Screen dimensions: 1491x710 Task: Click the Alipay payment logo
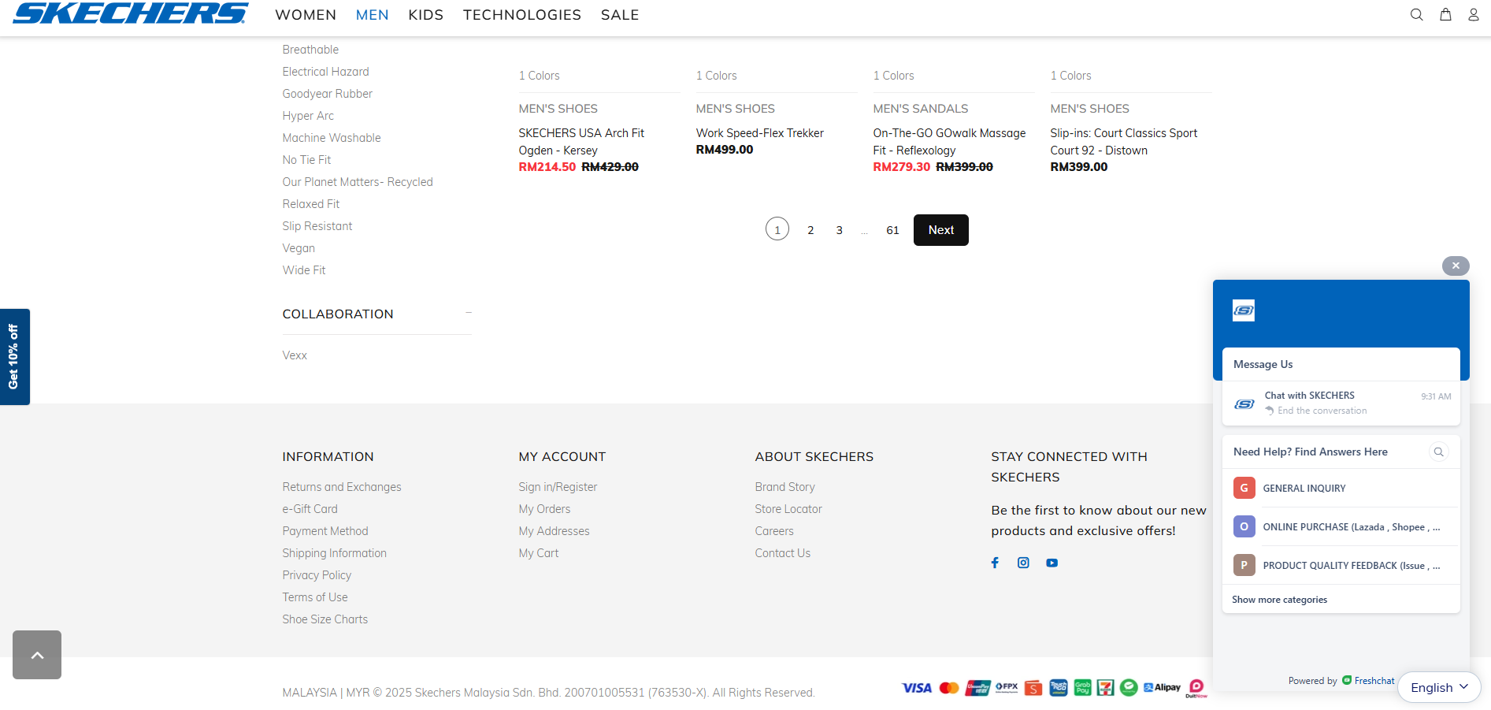1162,688
